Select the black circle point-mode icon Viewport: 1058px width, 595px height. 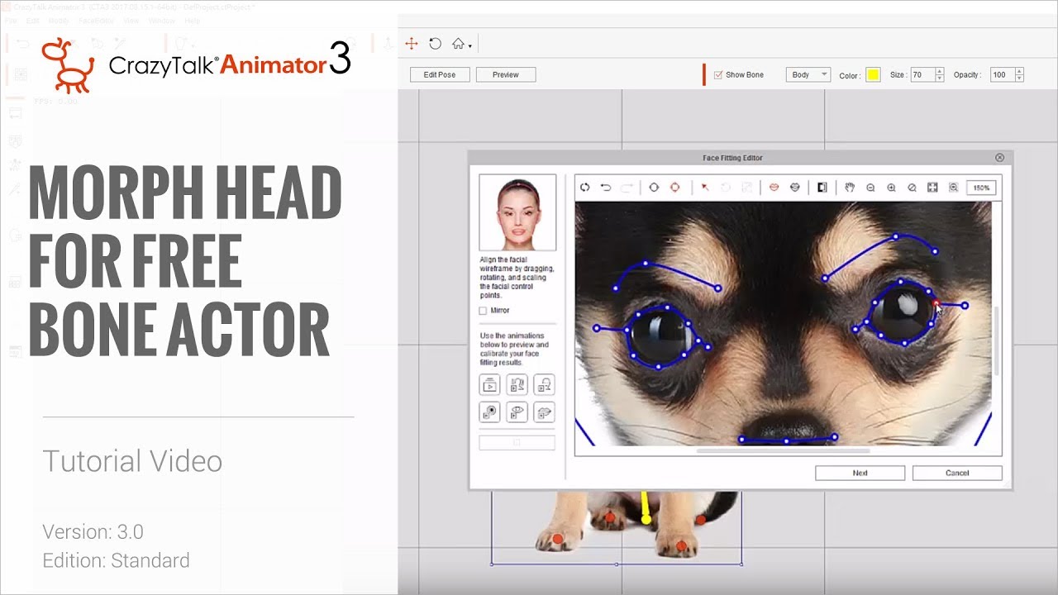tap(654, 188)
